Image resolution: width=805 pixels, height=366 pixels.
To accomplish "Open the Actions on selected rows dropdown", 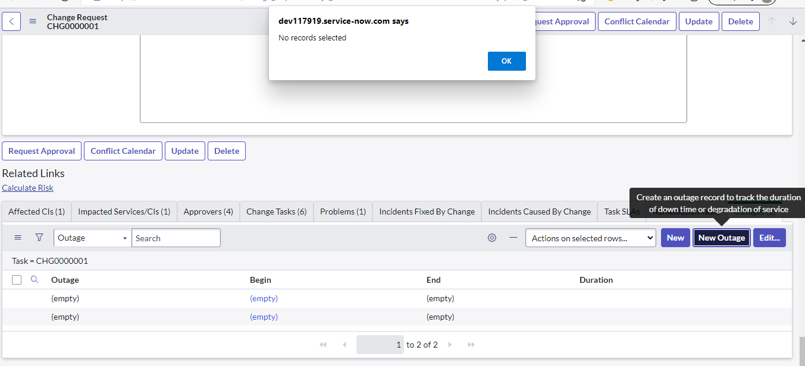I will pos(590,238).
